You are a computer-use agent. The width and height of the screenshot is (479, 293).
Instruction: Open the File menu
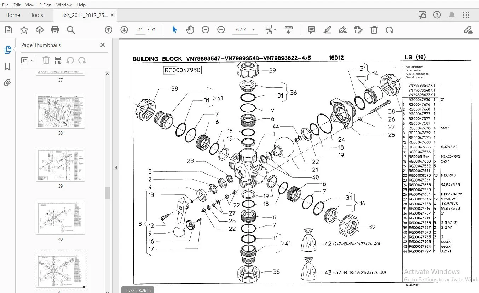click(5, 5)
